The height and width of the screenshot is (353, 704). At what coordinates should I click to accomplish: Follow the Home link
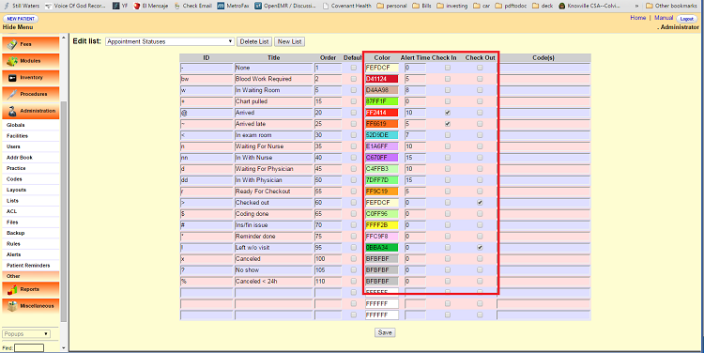tap(637, 18)
